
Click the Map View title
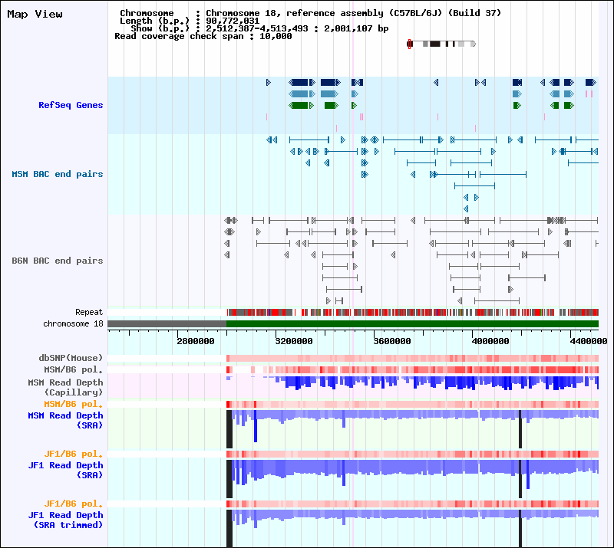tap(35, 14)
